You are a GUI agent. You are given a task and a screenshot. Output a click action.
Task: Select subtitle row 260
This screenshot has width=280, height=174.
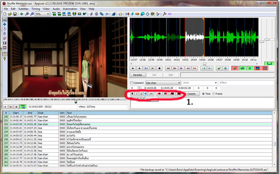137,154
